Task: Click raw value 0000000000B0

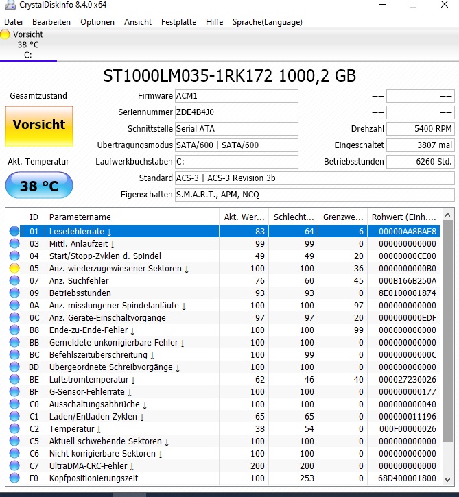Action: (x=408, y=269)
